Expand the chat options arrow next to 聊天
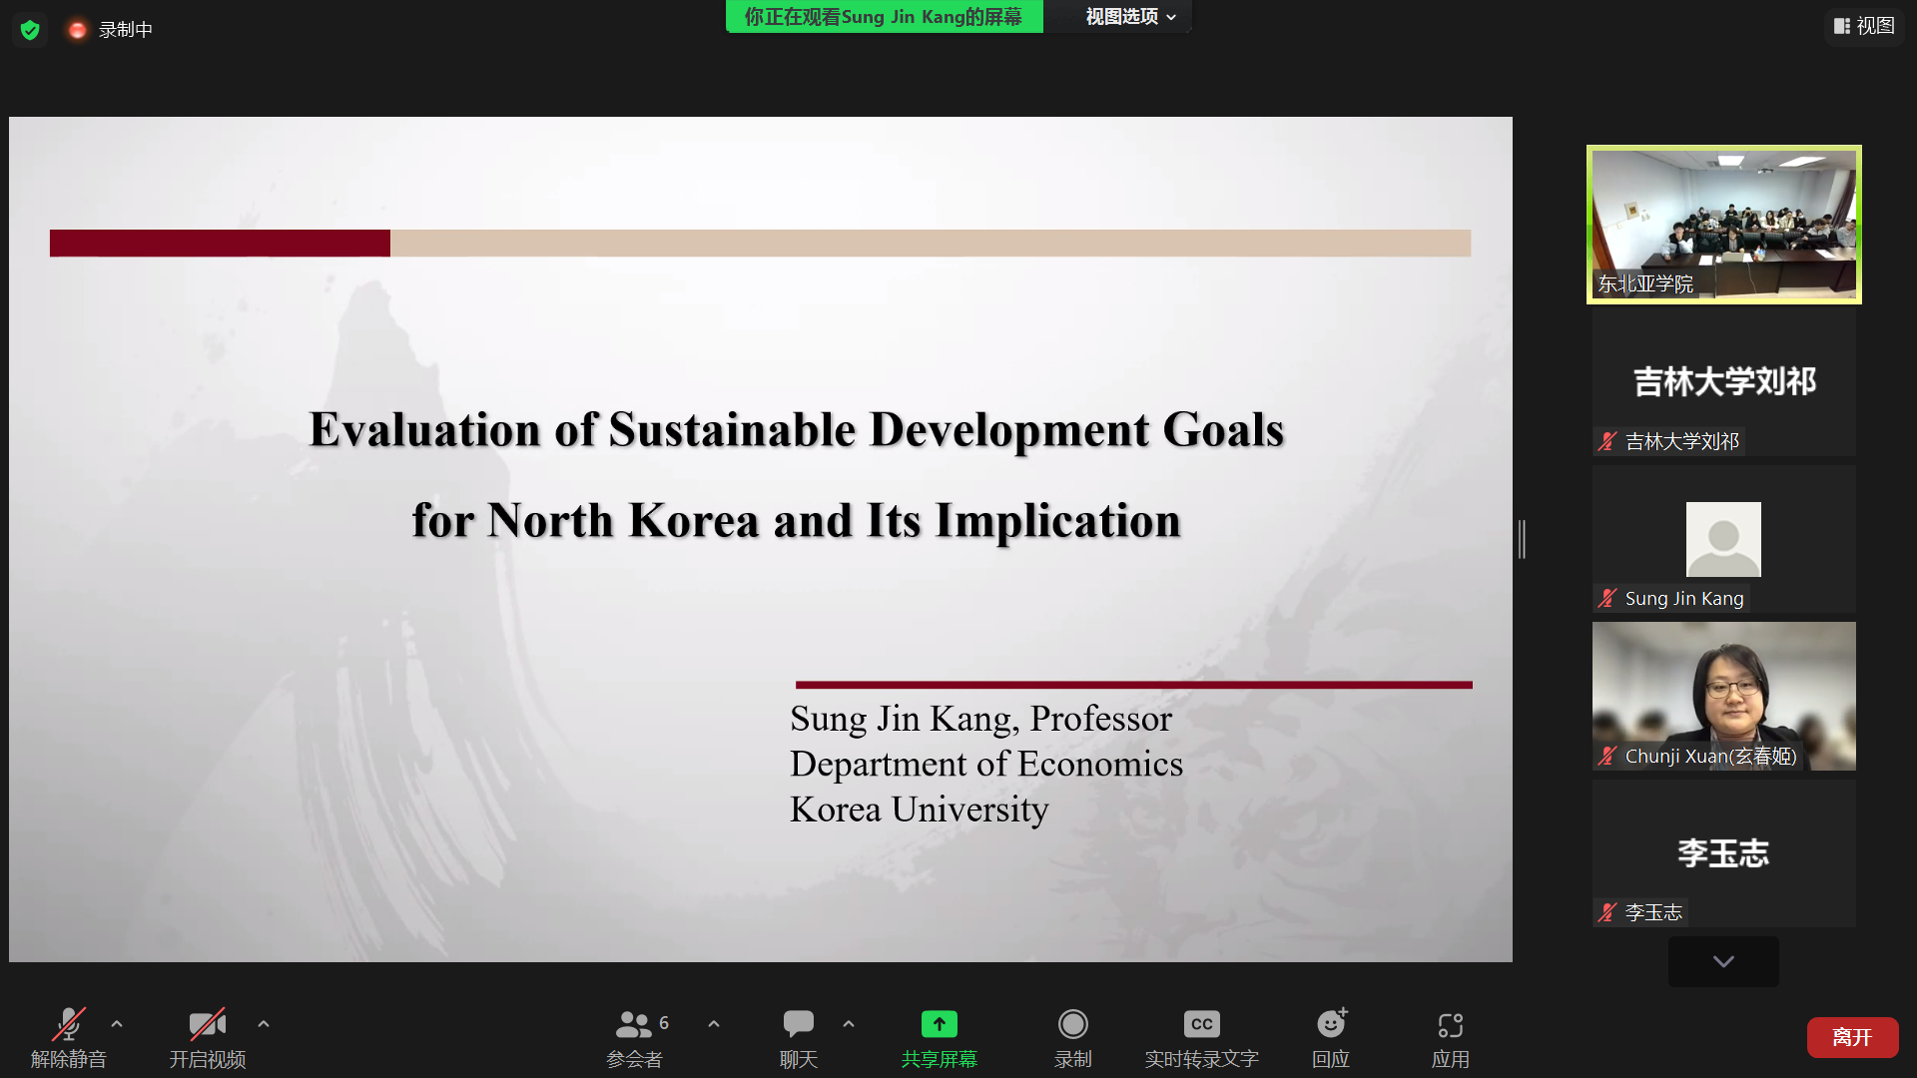The image size is (1917, 1078). click(849, 1024)
